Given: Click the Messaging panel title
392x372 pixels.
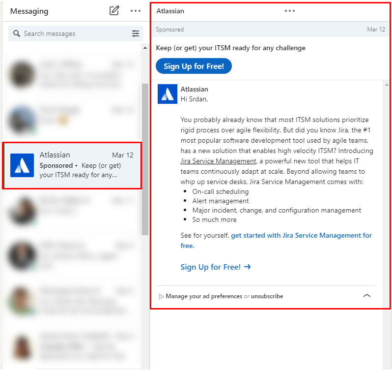Looking at the screenshot, I should tap(29, 11).
